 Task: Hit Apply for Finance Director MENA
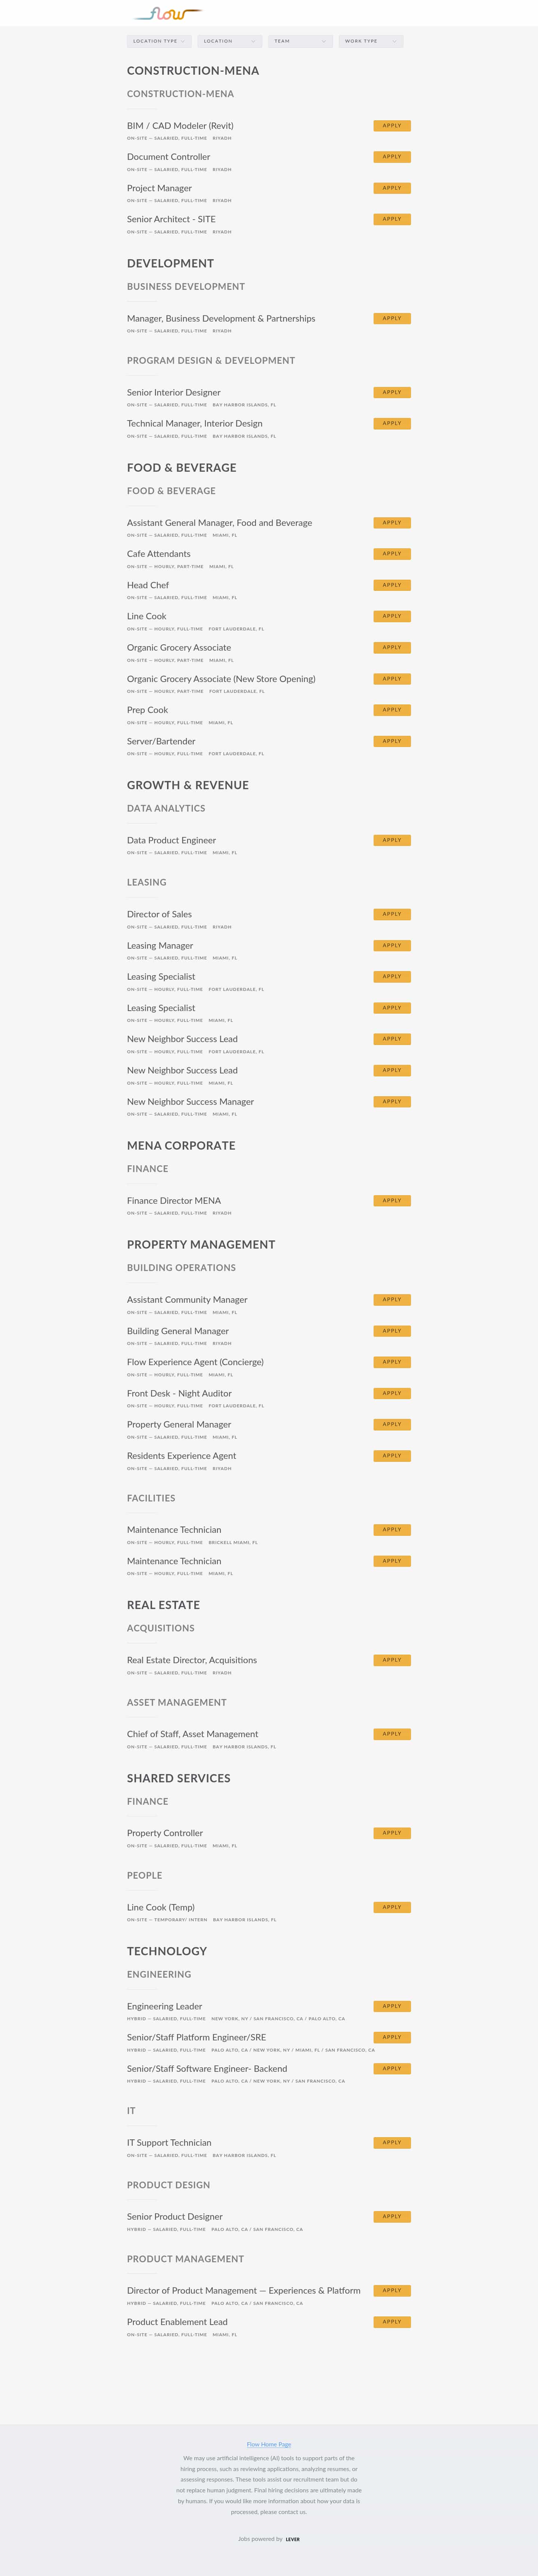(392, 1200)
